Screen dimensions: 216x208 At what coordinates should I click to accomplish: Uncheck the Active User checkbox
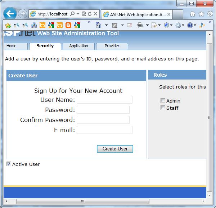point(9,164)
